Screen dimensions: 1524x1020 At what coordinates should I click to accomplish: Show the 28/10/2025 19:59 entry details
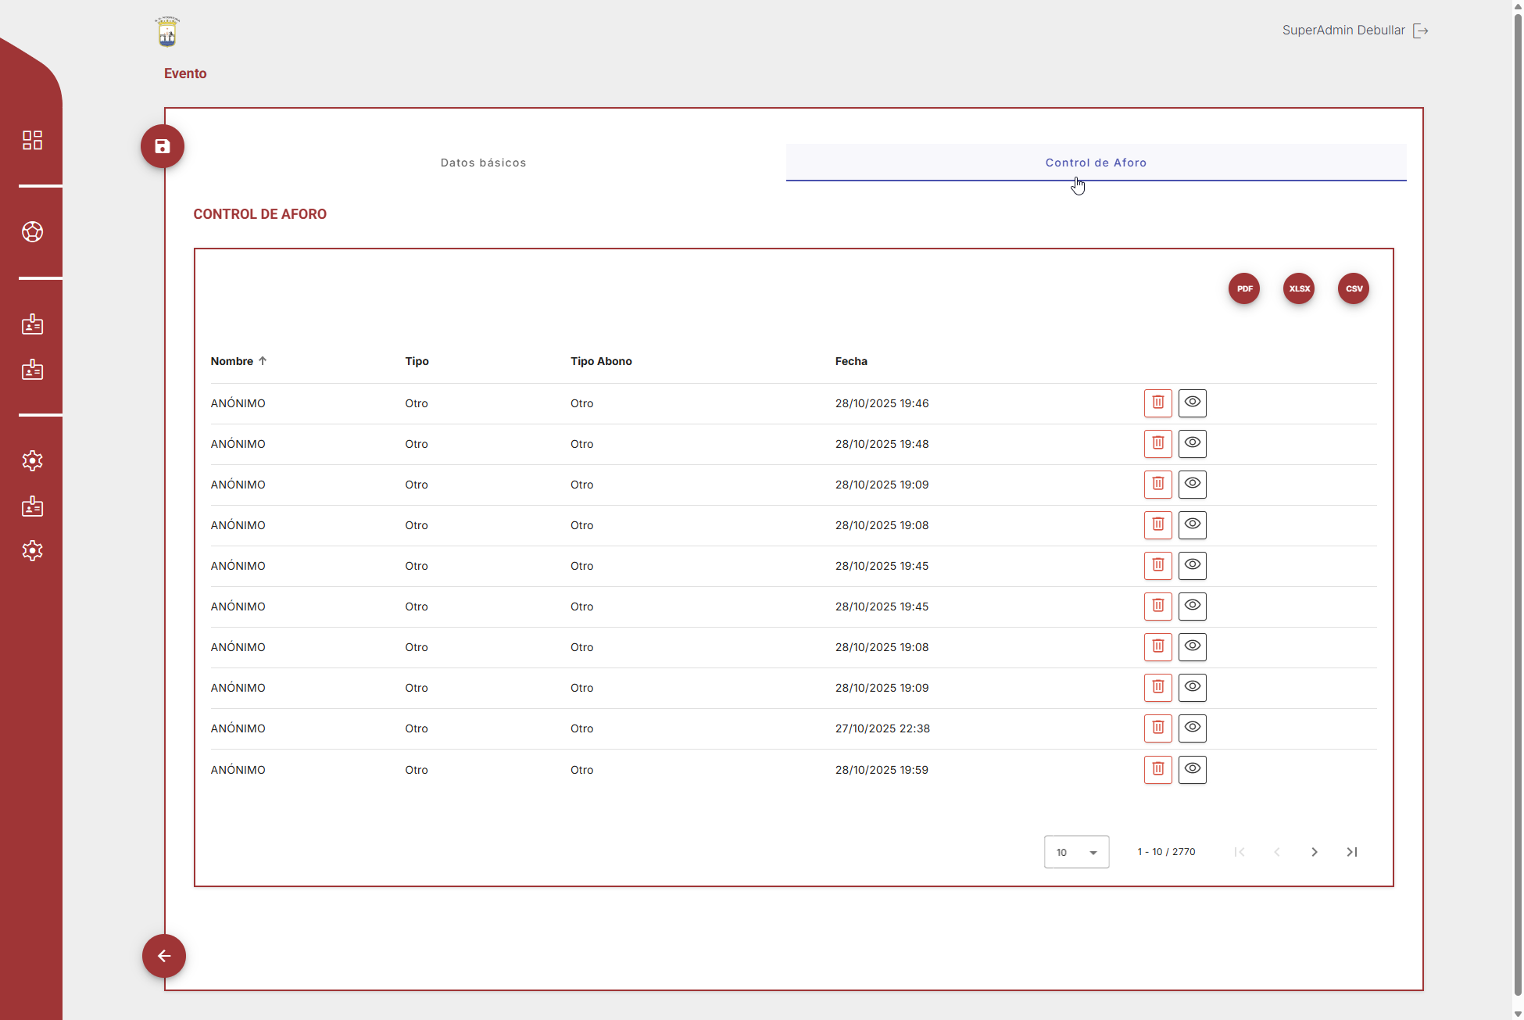tap(1192, 769)
